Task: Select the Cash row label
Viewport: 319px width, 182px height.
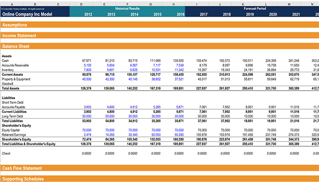Action: [x=5, y=61]
